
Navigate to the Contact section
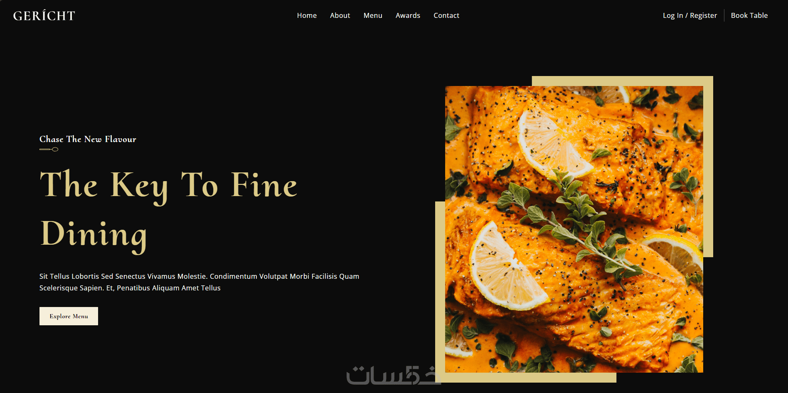pos(446,15)
